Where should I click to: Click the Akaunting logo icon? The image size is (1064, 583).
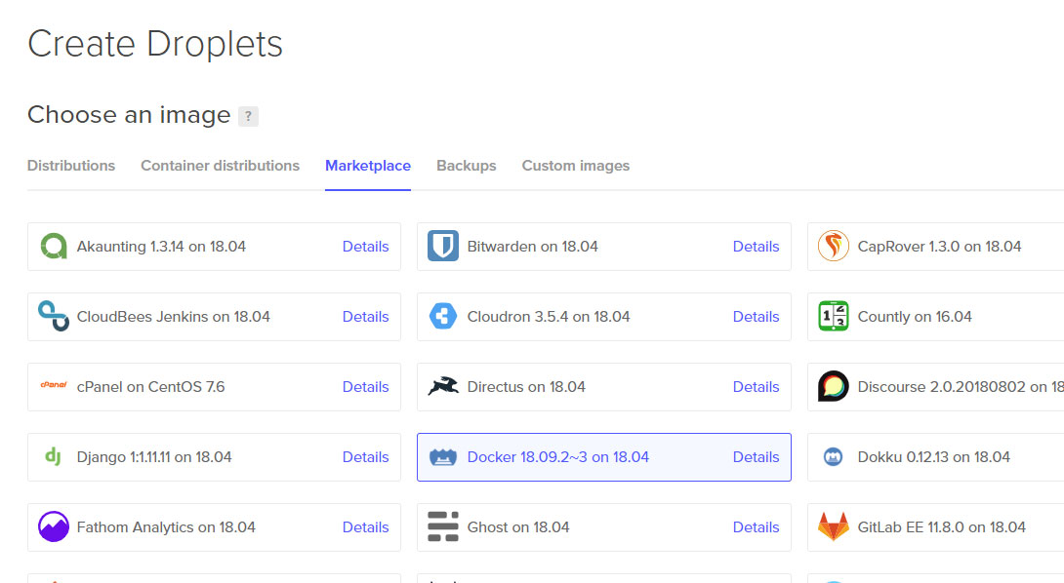click(x=54, y=246)
